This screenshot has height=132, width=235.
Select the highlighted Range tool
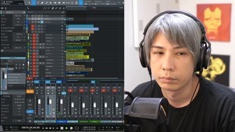coord(34,3)
